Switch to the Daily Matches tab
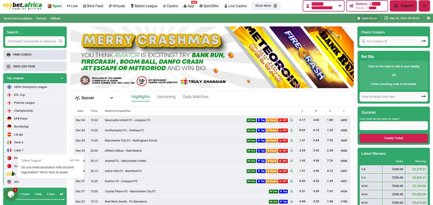This screenshot has width=433, height=205. coord(196,97)
